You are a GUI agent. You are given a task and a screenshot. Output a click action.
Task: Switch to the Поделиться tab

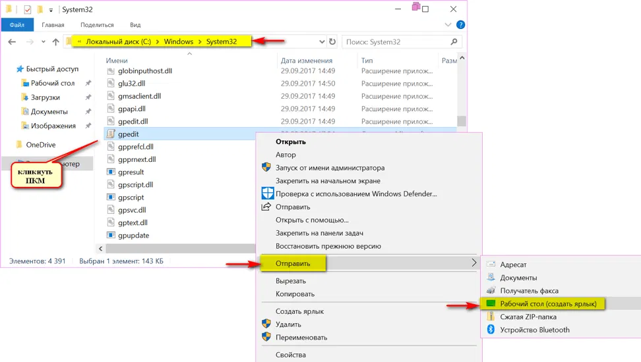coord(97,25)
